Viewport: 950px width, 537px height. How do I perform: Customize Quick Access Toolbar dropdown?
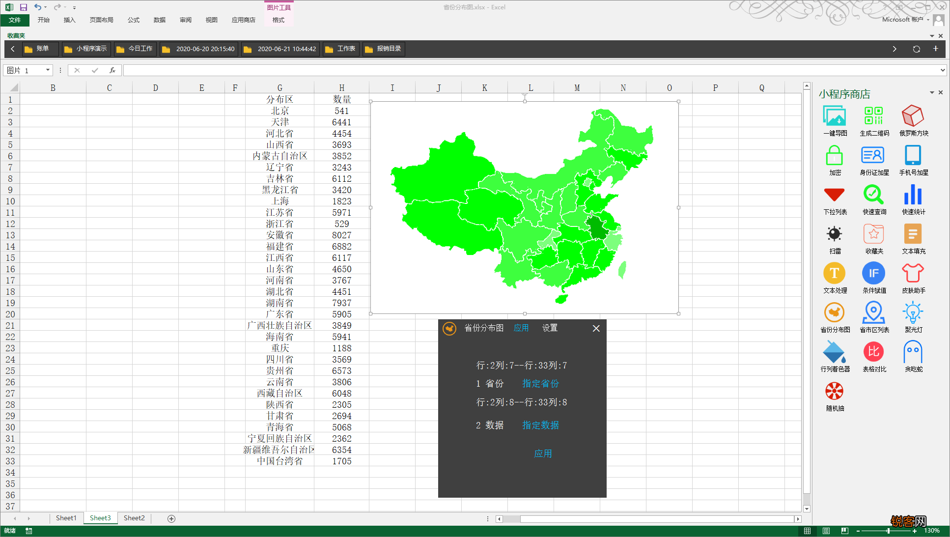click(x=74, y=7)
